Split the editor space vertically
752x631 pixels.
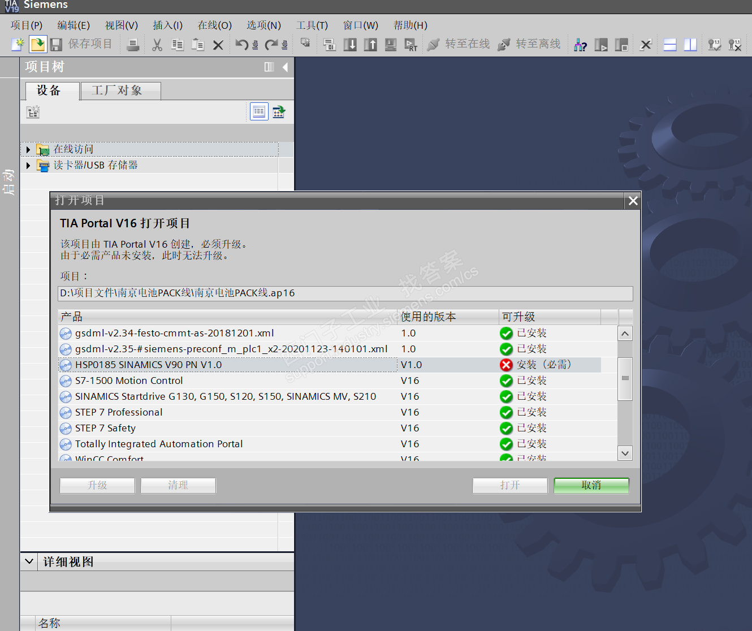pyautogui.click(x=690, y=45)
